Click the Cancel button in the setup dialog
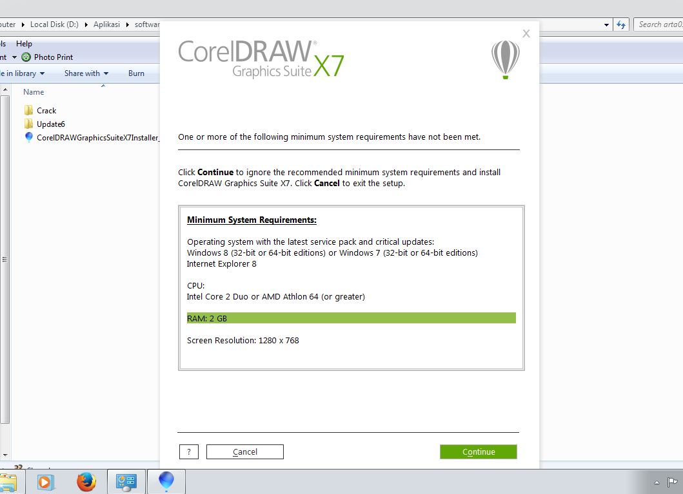This screenshot has height=494, width=683. tap(245, 452)
